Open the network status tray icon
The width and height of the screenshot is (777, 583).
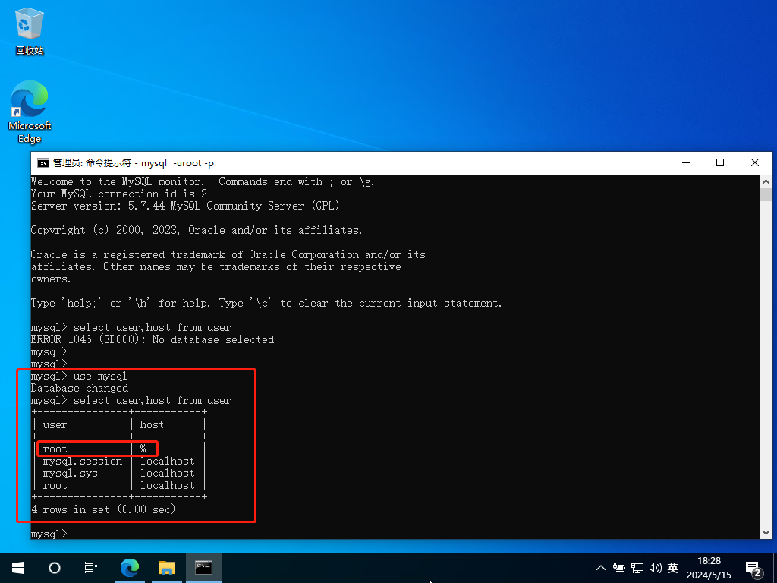pos(637,568)
